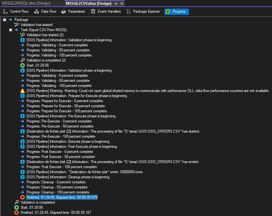Select Finished, Elapsed time 00:00:39.187 row
This screenshot has width=272, height=216.
[x=56, y=213]
